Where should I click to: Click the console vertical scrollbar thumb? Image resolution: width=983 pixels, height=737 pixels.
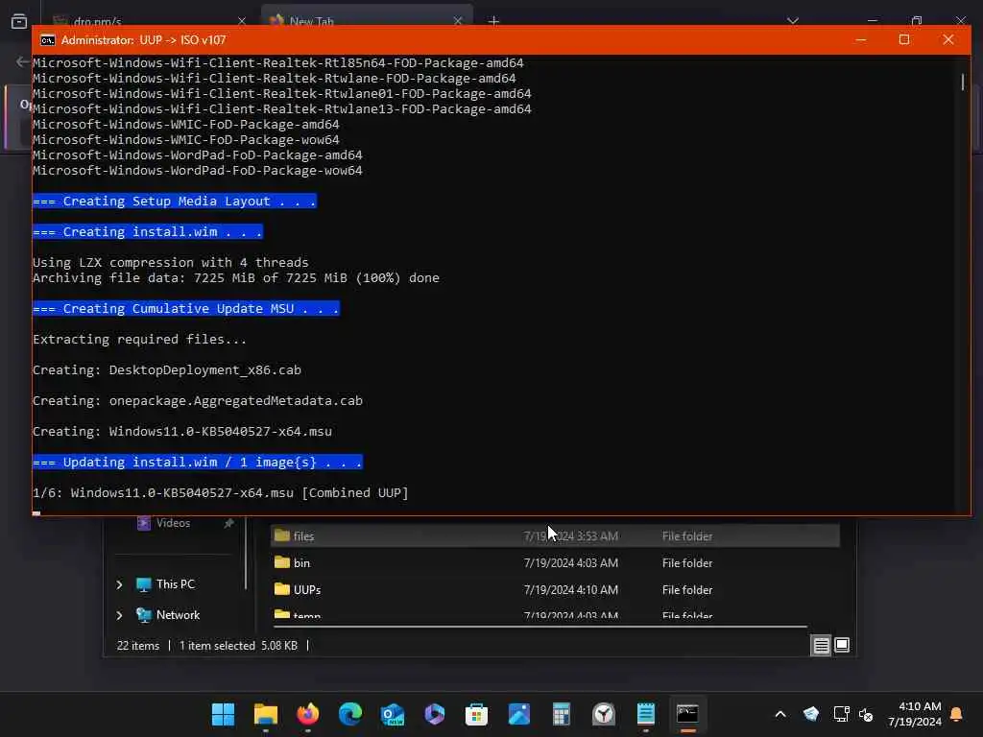(x=963, y=83)
